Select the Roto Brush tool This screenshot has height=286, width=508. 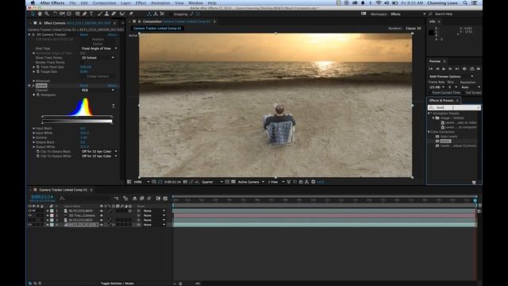pos(122,14)
